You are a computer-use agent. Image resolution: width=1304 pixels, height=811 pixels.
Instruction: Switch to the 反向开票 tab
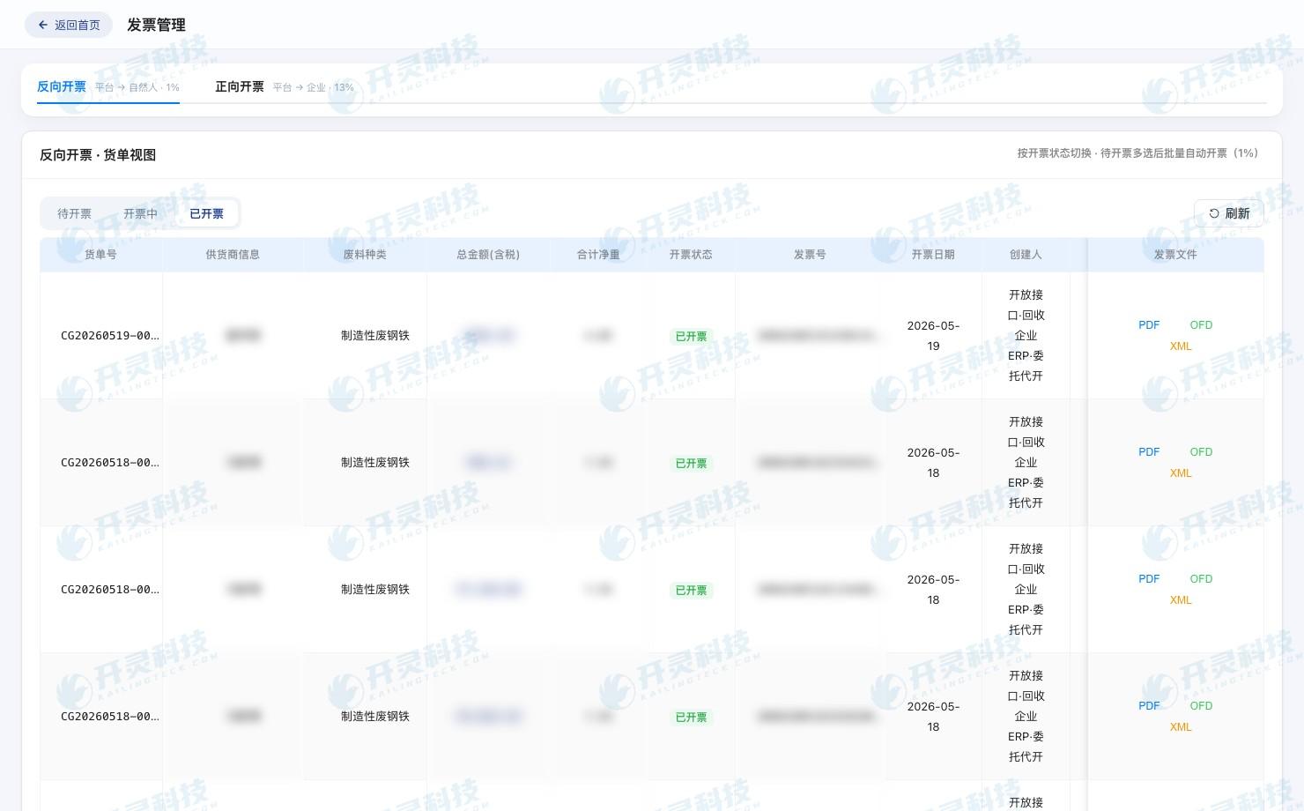coord(107,87)
